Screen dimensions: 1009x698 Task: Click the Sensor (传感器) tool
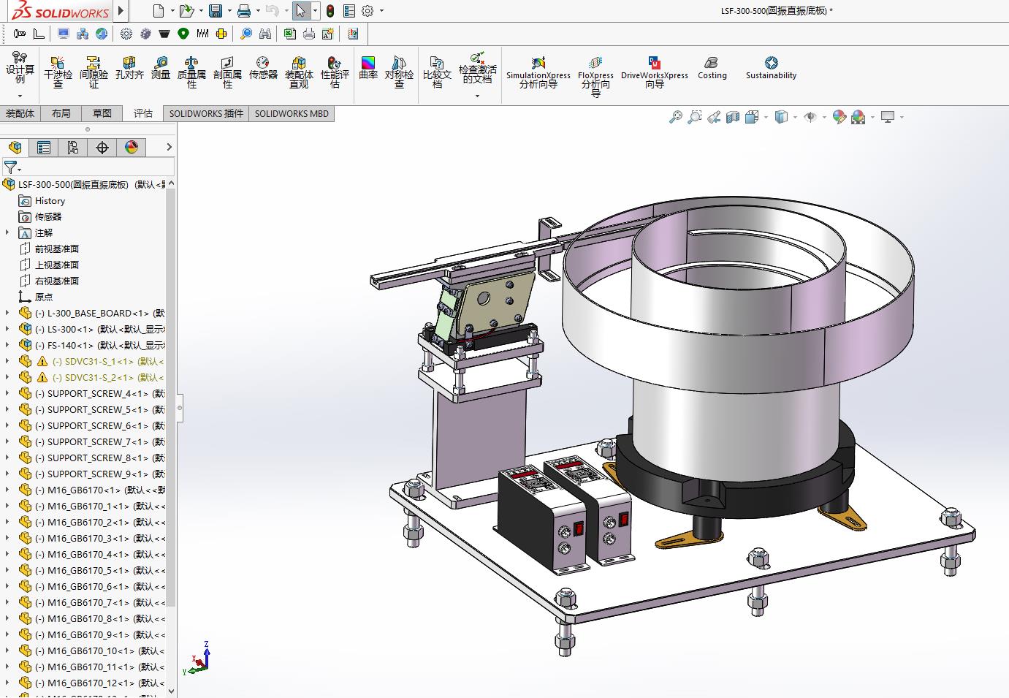pyautogui.click(x=263, y=67)
